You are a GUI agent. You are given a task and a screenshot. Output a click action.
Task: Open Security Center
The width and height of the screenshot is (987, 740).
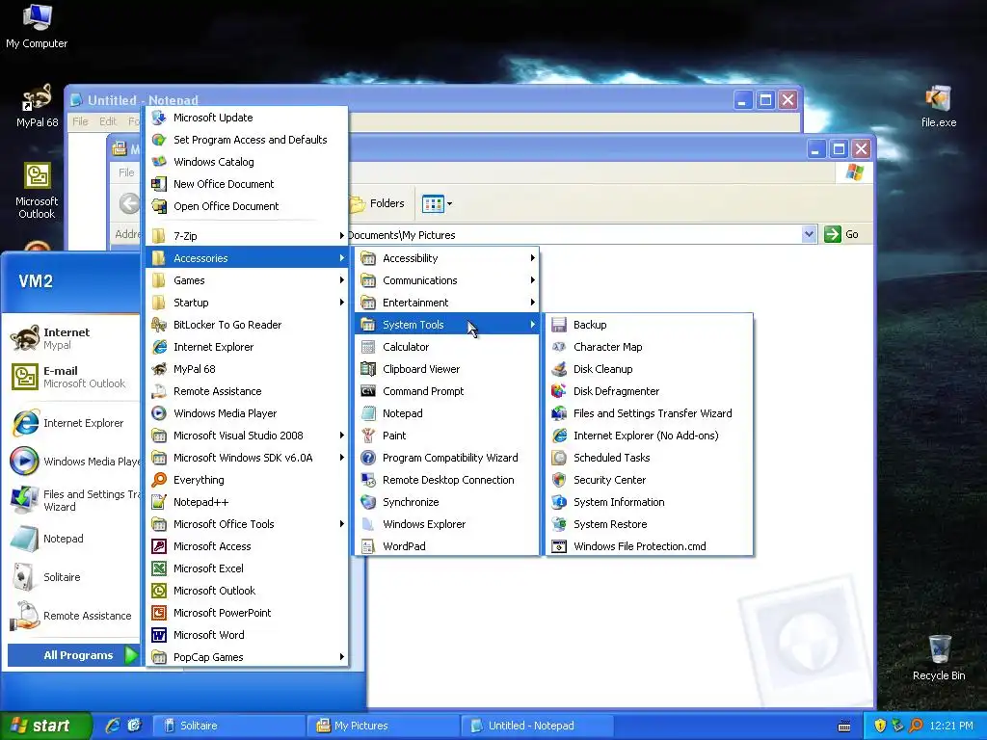[x=649, y=480]
